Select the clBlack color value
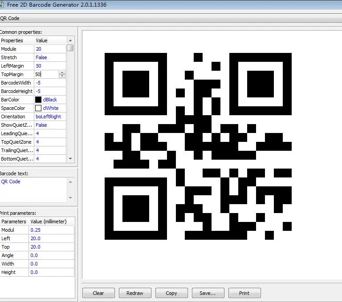 coord(50,100)
